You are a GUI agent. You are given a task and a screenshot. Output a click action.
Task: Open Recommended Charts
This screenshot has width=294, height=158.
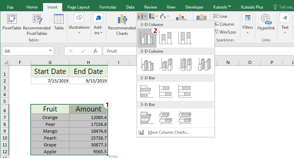[122, 25]
